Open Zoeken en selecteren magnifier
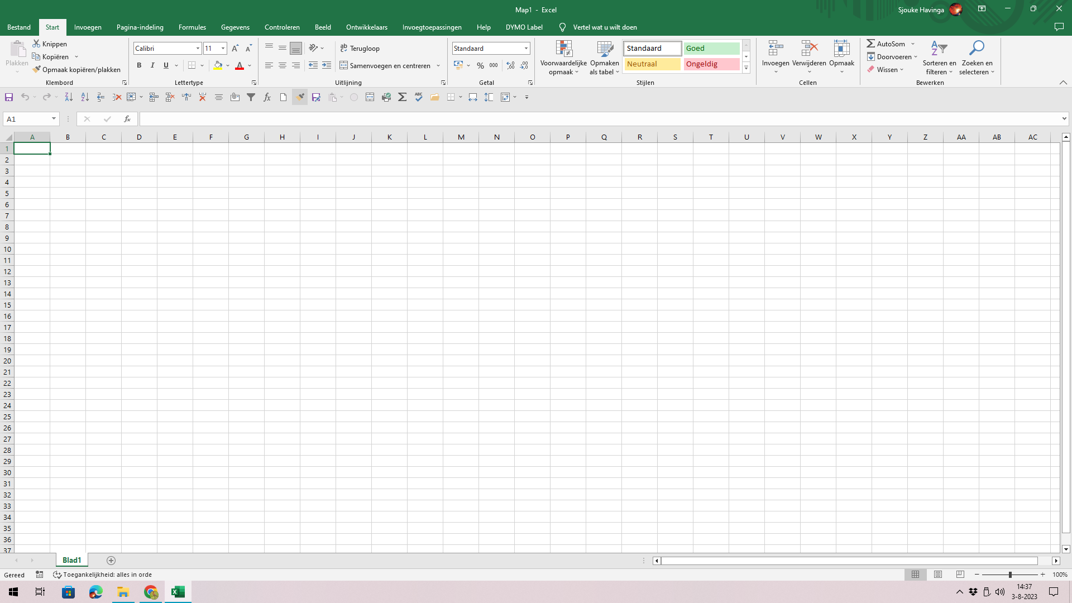The image size is (1072, 603). pyautogui.click(x=976, y=49)
